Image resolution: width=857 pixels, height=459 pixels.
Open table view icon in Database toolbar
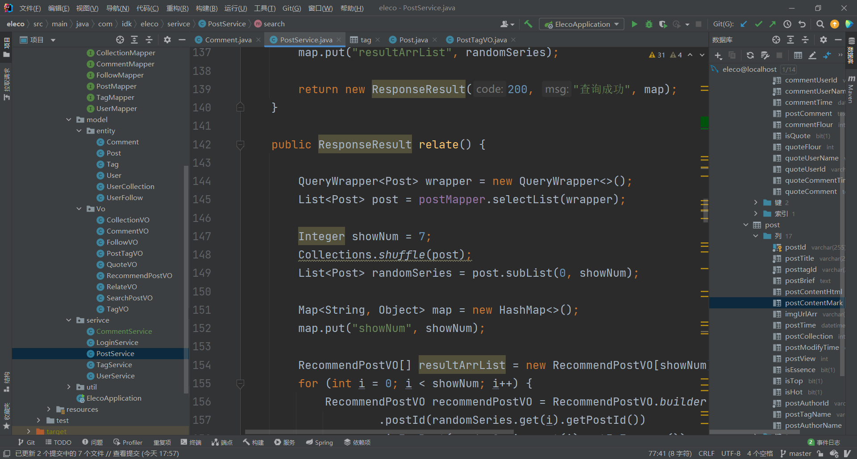point(798,55)
